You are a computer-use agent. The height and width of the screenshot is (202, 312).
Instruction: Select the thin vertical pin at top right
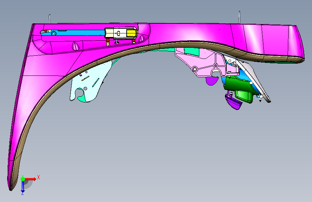[239, 17]
